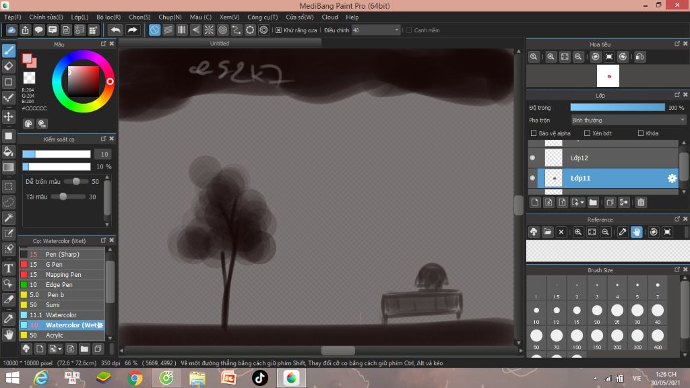Float the Brush Size panel
690x388 pixels.
pyautogui.click(x=677, y=269)
